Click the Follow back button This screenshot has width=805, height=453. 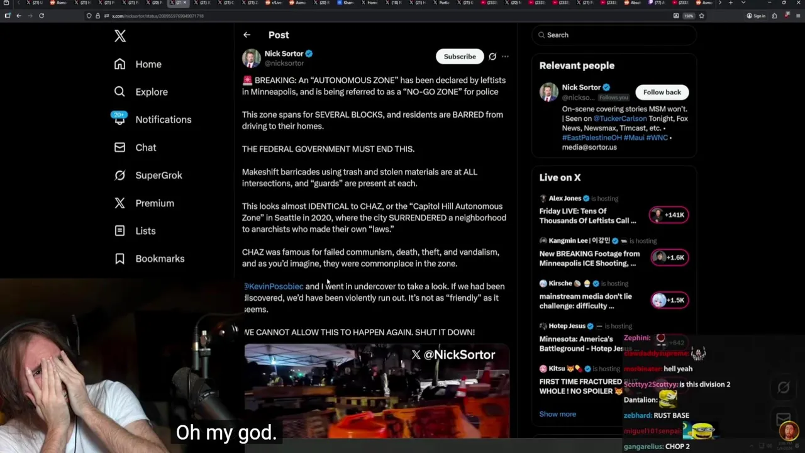coord(662,92)
